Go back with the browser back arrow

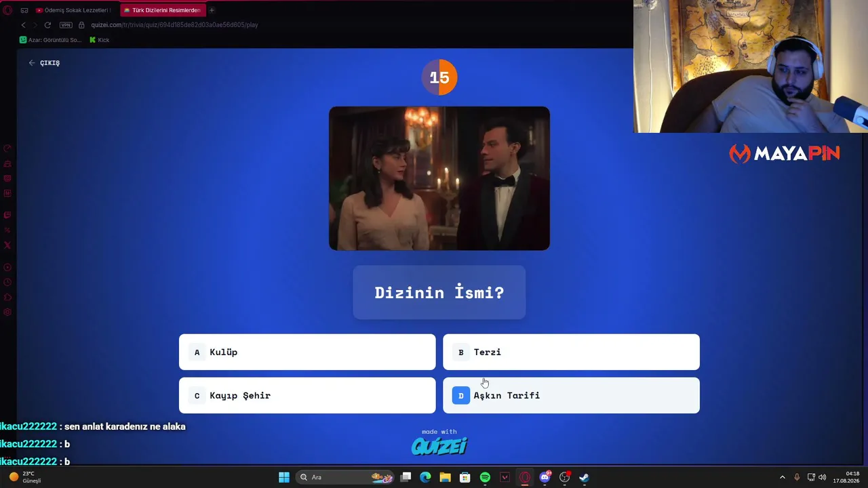pos(23,25)
